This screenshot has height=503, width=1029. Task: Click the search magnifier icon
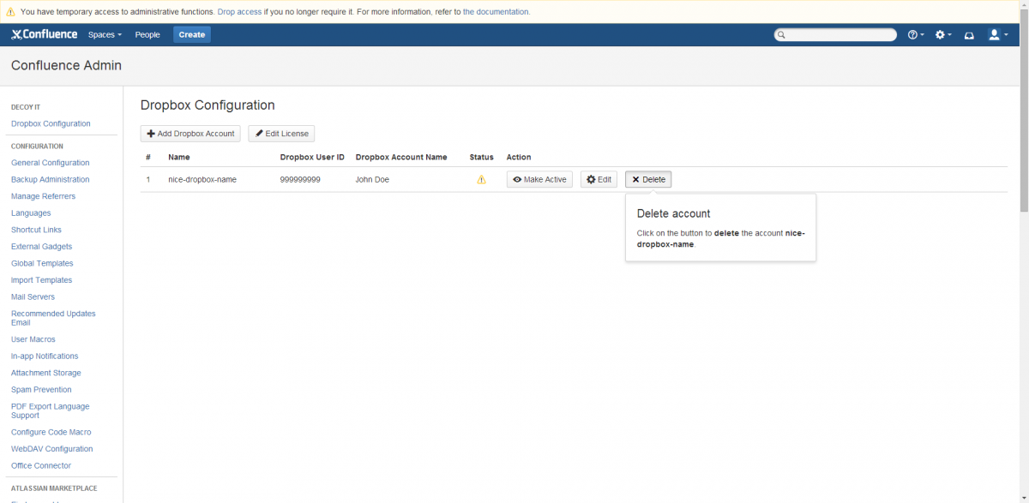pos(780,35)
